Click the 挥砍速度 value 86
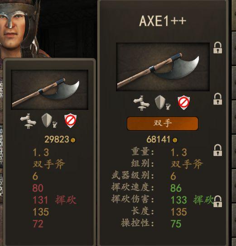Viewport: 236px width, 246px height. point(176,188)
